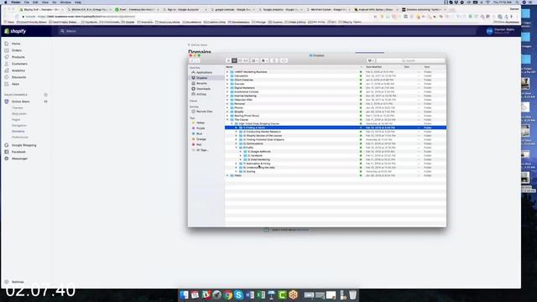The image size is (537, 302).
Task: Open Navigation under Online Store
Action: pyautogui.click(x=18, y=126)
